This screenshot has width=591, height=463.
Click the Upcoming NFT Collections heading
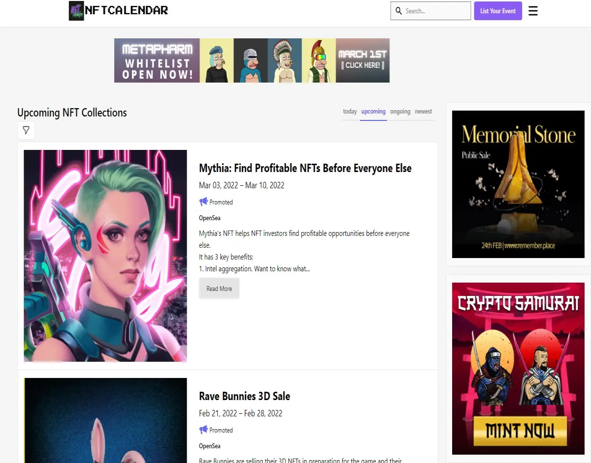[72, 113]
